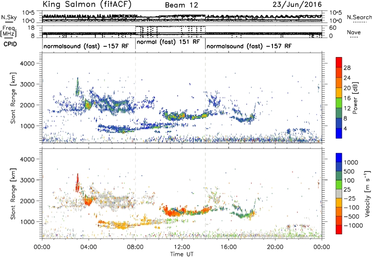
Task: Click the velocity panel 'Slant Range [km]' label
Action: coord(13,193)
